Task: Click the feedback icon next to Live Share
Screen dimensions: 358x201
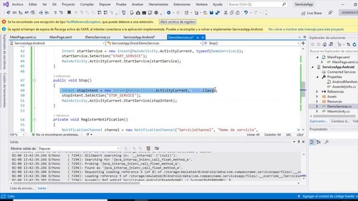Action: 330,13
